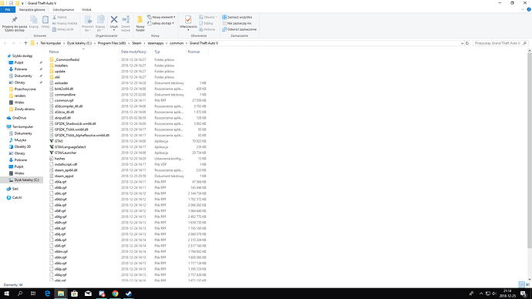Pin folder using Przypnij do paska Szybki dostęp
532x299 pixels.
(15, 23)
